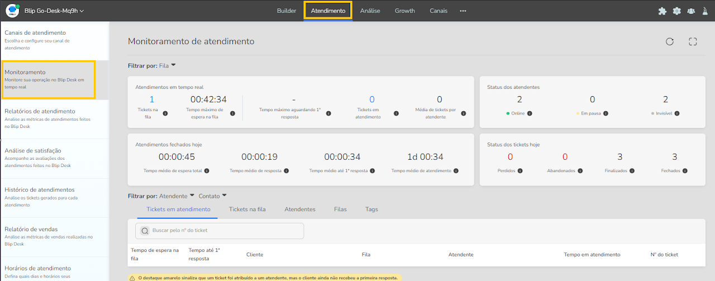This screenshot has height=281, width=715.
Task: Click info icon next to Online status
Action: [530, 113]
